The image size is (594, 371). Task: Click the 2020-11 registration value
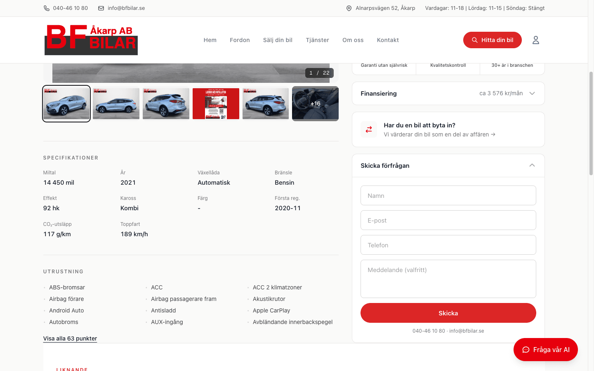tap(288, 208)
